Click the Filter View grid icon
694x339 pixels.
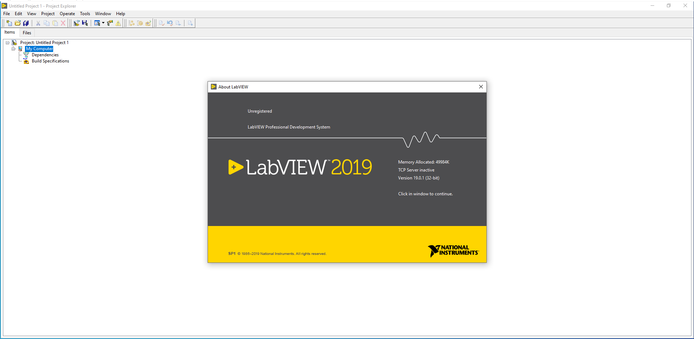(97, 23)
